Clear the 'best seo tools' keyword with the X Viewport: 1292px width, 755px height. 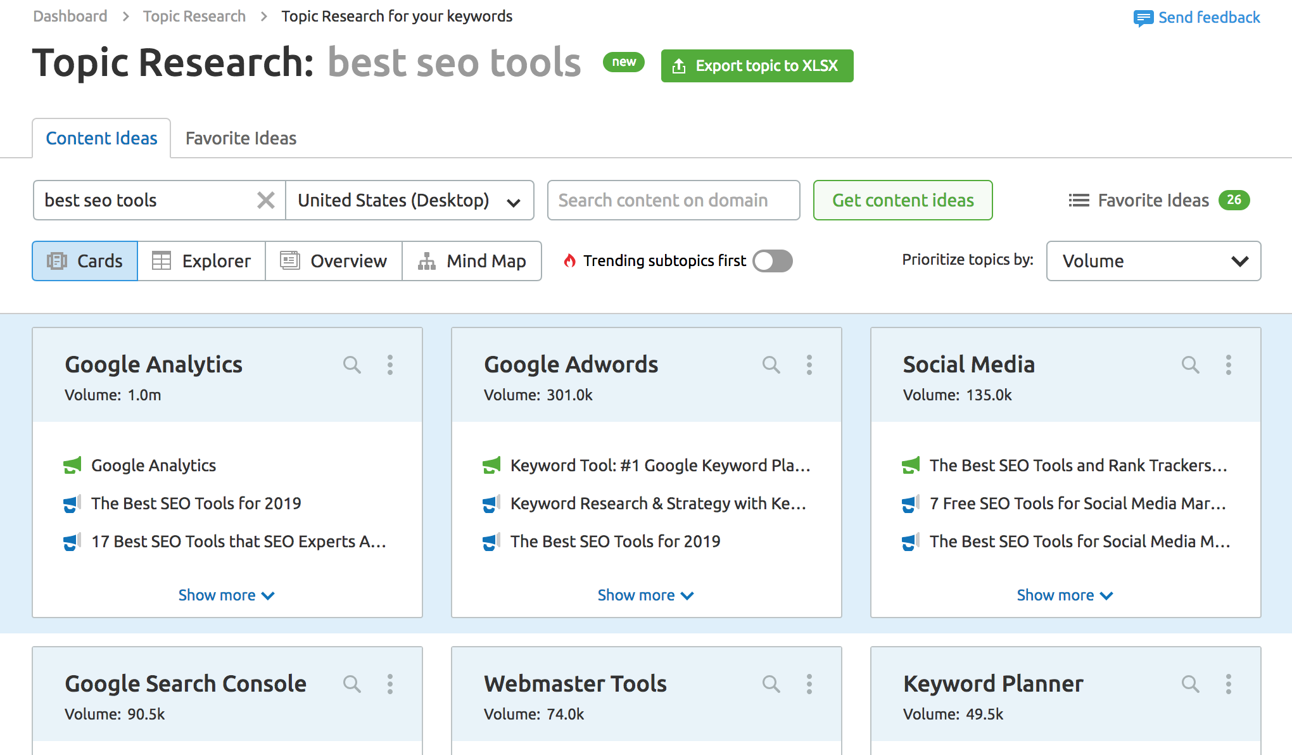tap(266, 200)
